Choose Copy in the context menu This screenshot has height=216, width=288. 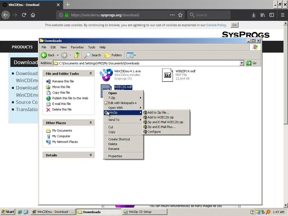pyautogui.click(x=123, y=132)
